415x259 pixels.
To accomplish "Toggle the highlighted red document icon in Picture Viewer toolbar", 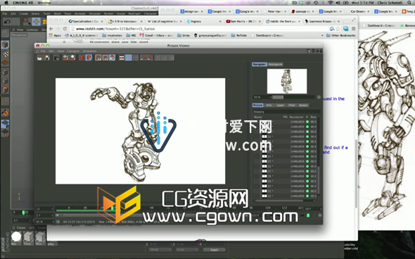I will tap(89, 58).
